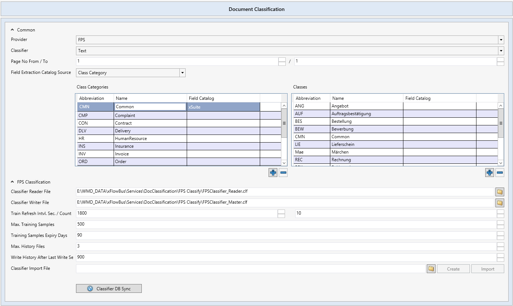Collapse the FPS Classification section
Screen dimensions: 513x306
(12, 182)
